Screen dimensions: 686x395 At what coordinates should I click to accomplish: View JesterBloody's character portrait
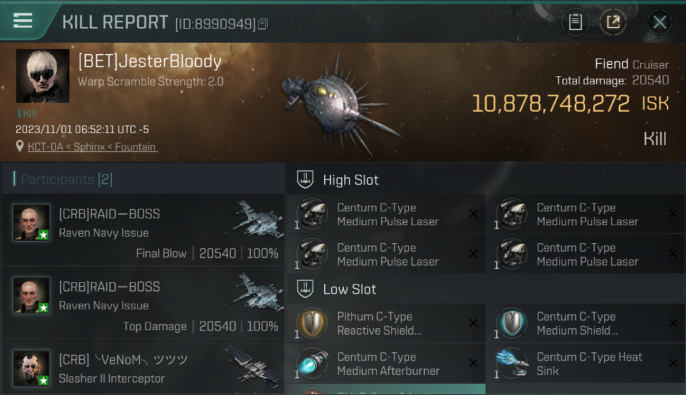pyautogui.click(x=42, y=75)
